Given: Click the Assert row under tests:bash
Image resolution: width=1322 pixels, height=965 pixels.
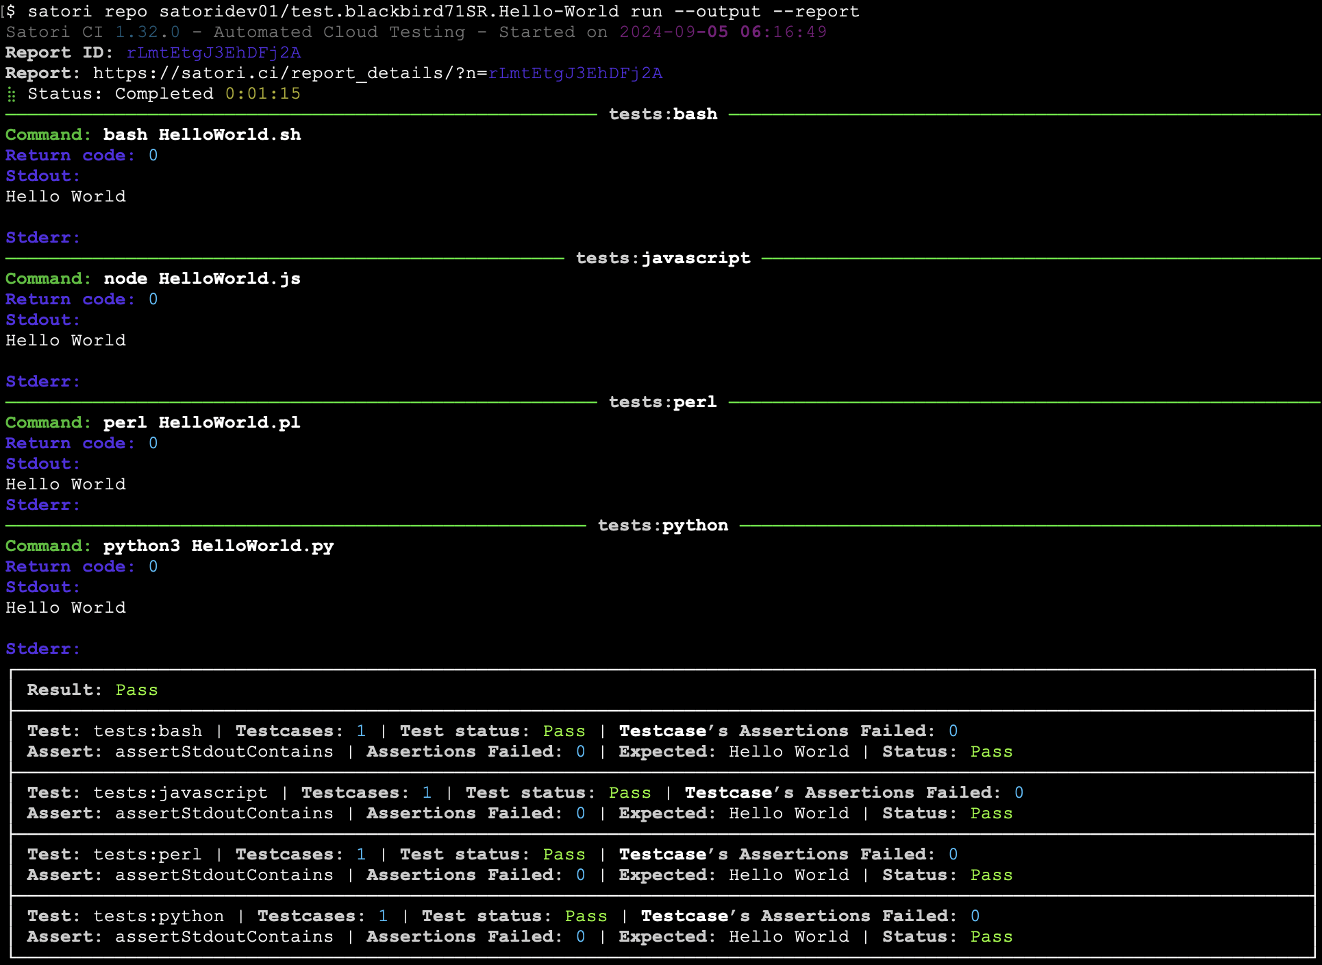Looking at the screenshot, I should [520, 752].
